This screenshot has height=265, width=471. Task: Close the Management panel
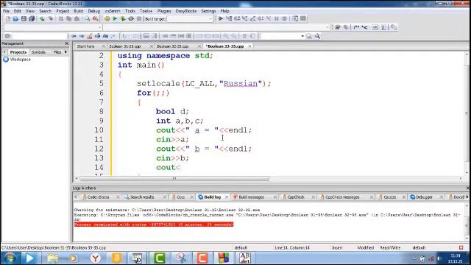point(67,43)
